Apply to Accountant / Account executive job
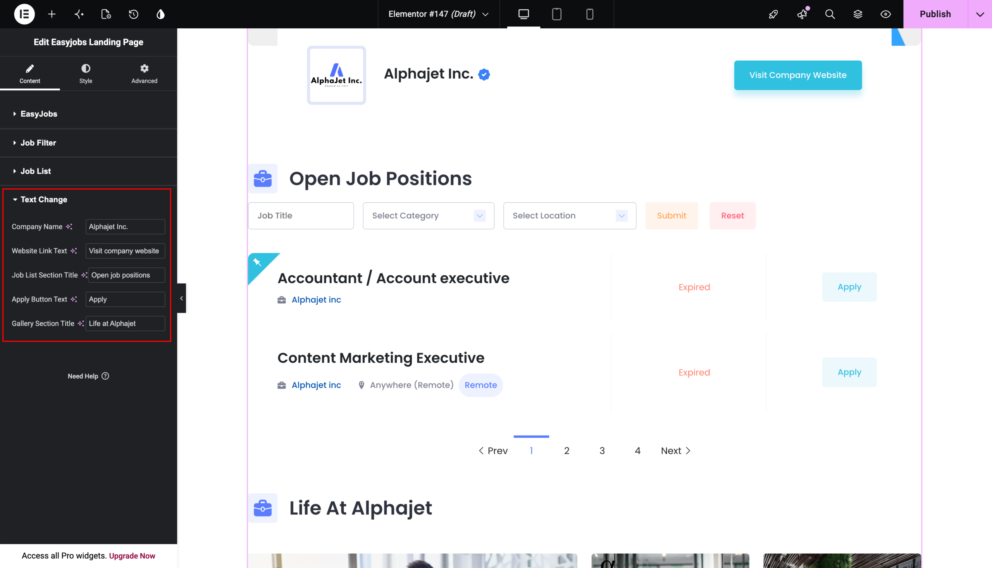Viewport: 992px width, 568px height. click(x=849, y=287)
